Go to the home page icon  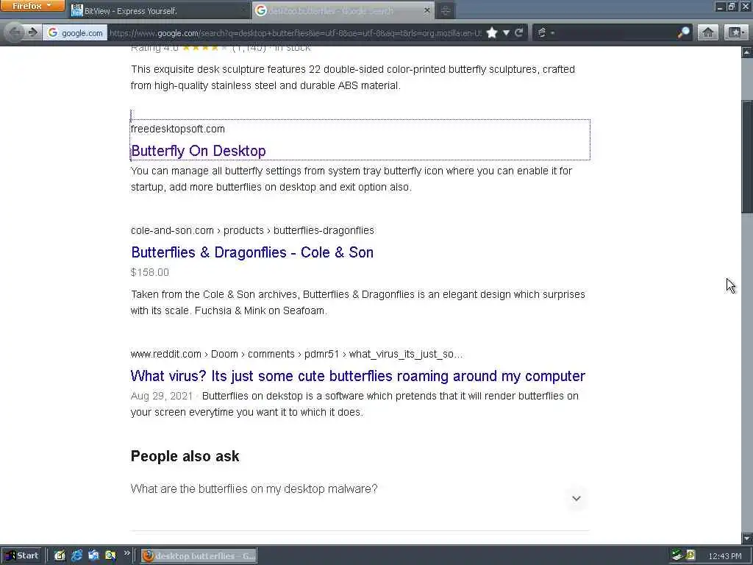[x=708, y=32]
